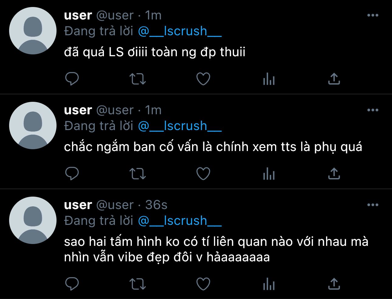
Task: Retweet the "sao hai tấm hình" tweet
Action: coord(138,284)
